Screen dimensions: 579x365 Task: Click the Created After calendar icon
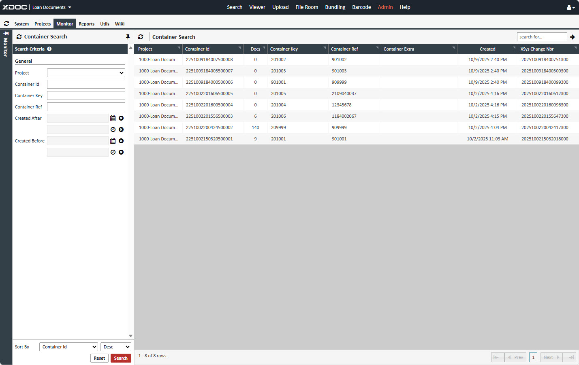coord(113,118)
